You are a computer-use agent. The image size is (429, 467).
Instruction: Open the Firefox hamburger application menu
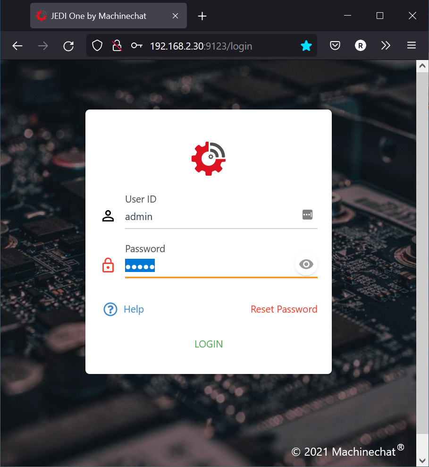click(411, 46)
